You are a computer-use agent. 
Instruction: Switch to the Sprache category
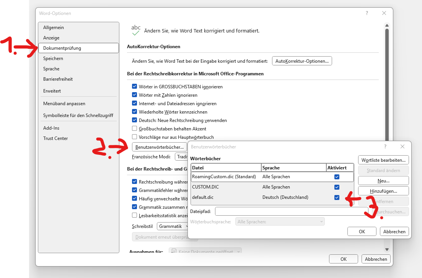point(78,68)
